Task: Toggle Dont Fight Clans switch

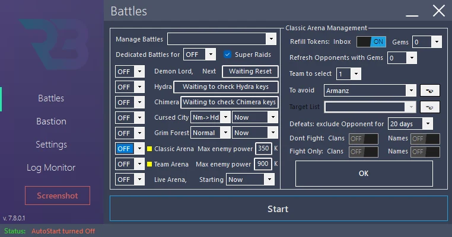Action: click(364, 139)
